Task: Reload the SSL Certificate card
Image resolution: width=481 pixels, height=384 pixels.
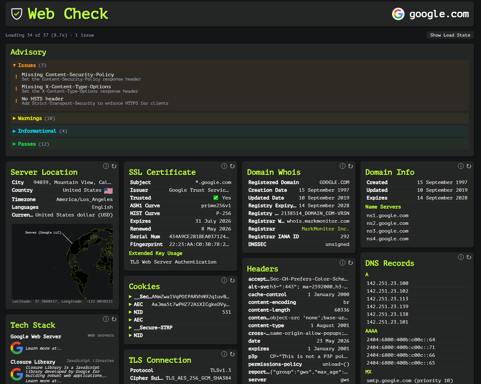Action: [x=232, y=166]
